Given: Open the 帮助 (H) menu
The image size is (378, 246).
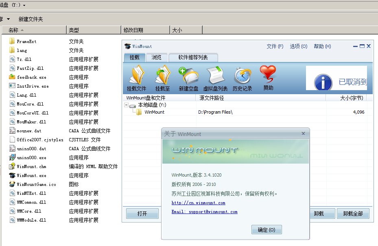Looking at the screenshot, I should pyautogui.click(x=322, y=46).
